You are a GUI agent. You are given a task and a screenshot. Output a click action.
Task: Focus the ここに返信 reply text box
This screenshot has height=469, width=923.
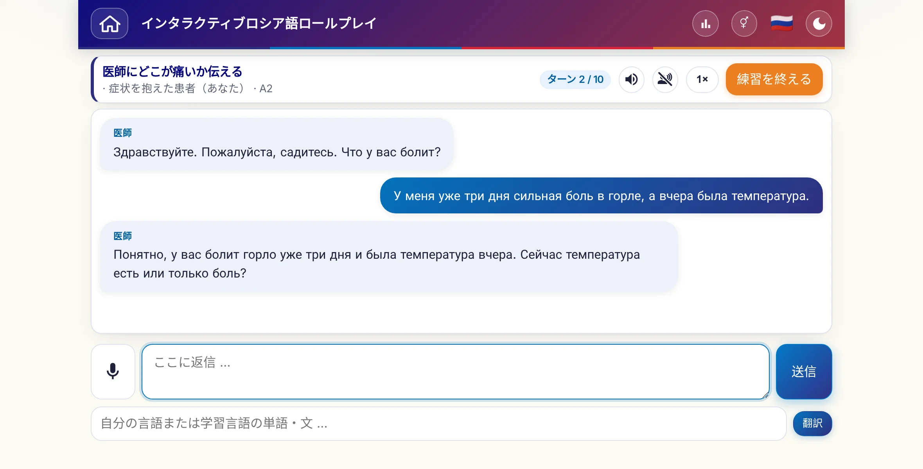(x=456, y=371)
